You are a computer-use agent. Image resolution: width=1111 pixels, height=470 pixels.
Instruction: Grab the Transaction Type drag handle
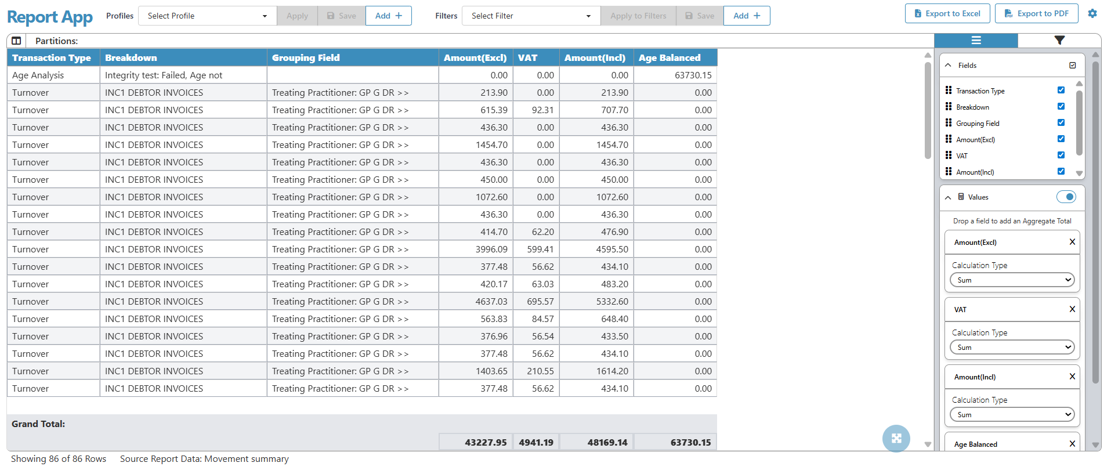click(949, 90)
